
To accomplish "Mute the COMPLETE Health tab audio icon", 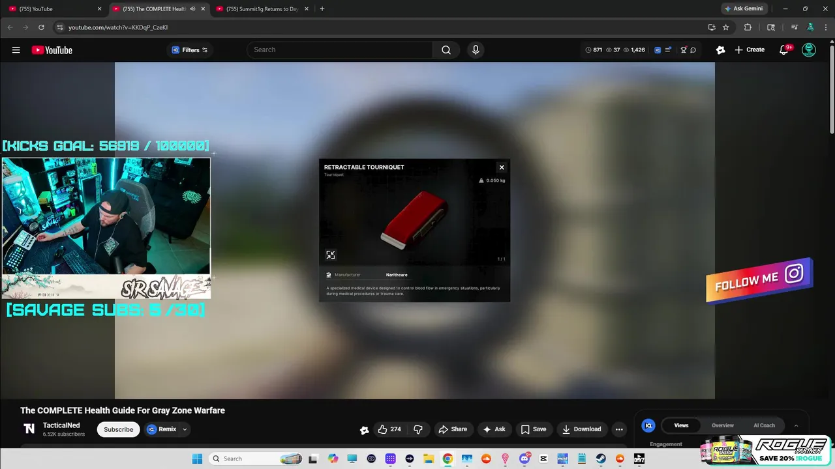I will click(x=192, y=9).
